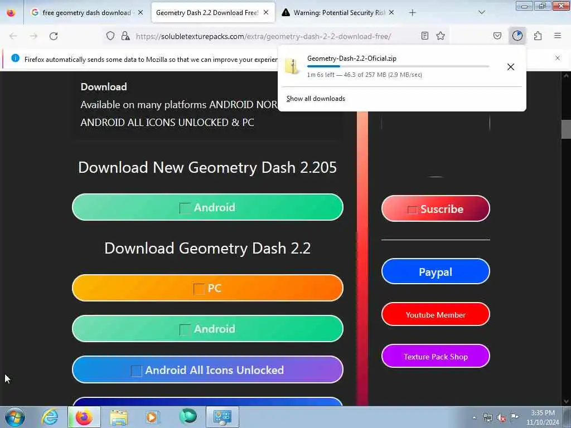
Task: Click Android button under Geometry Dash 2.2
Action: tap(207, 329)
